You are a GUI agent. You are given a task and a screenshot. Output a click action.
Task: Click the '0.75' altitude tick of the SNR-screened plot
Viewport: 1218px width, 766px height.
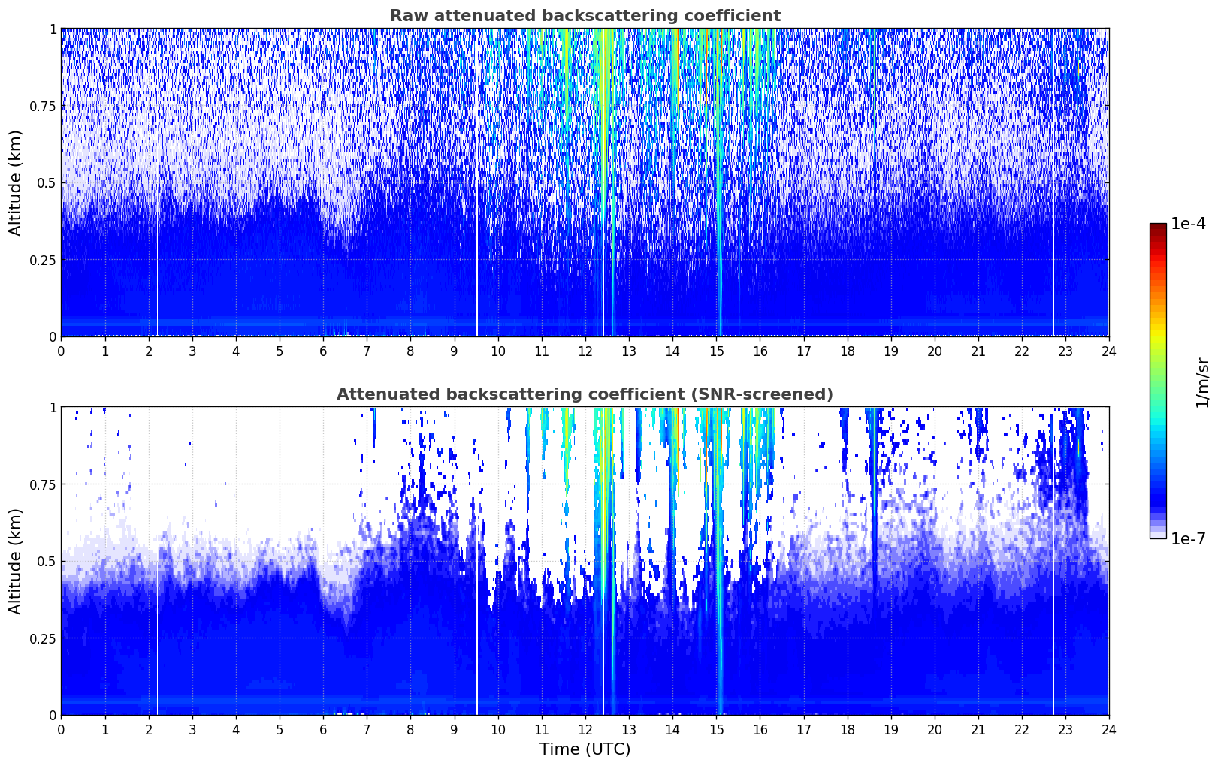point(44,484)
